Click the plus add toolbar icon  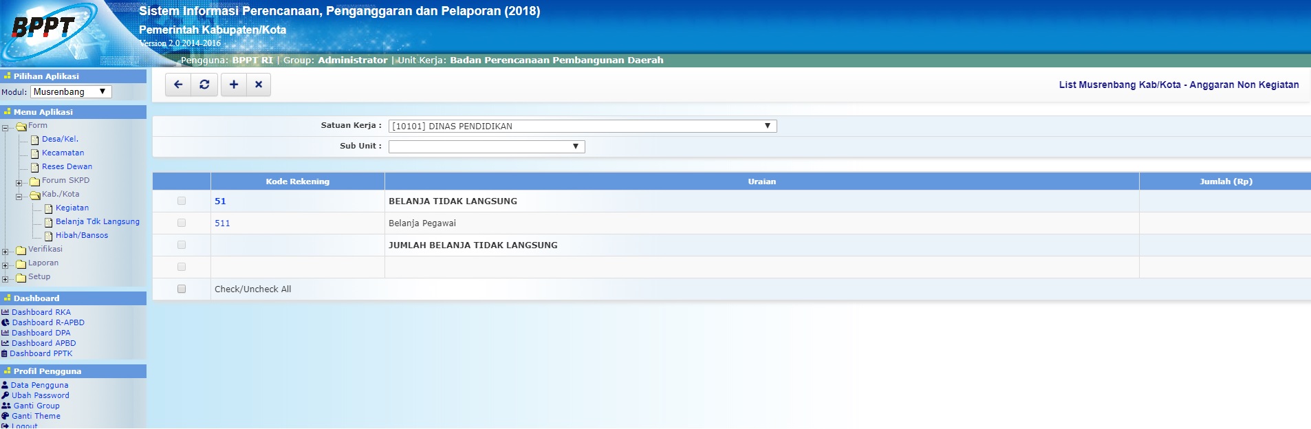tap(234, 85)
